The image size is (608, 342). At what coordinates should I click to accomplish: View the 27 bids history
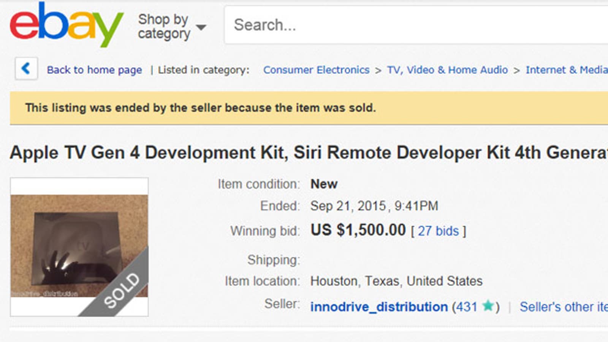point(438,231)
